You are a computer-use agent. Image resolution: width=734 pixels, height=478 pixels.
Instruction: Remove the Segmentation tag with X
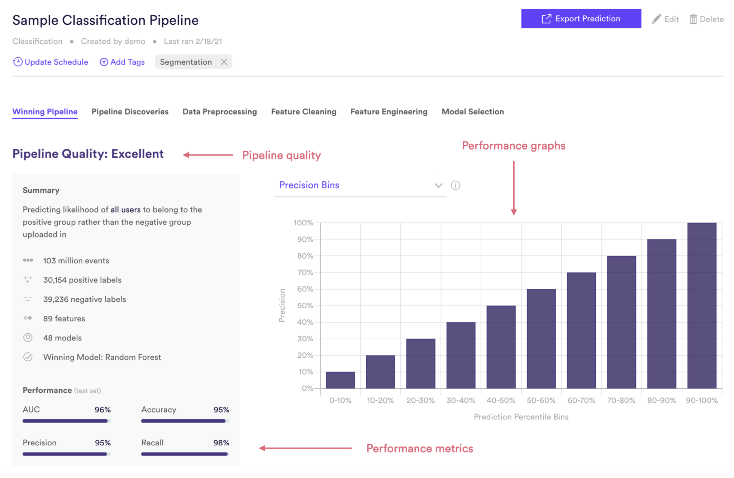point(224,62)
